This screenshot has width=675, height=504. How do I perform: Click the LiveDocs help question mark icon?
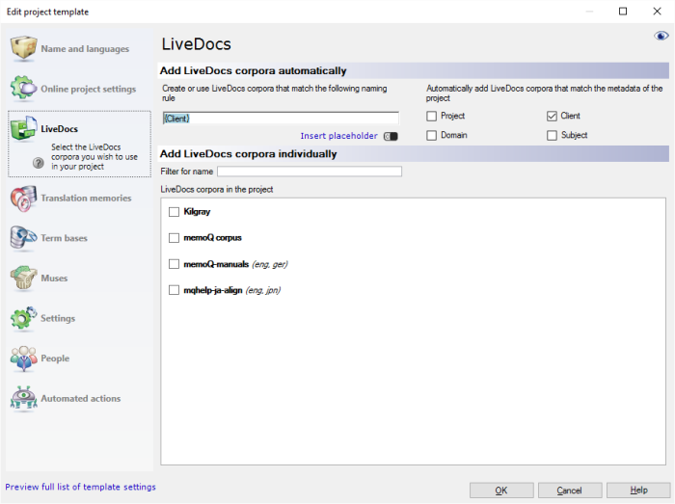tap(39, 164)
